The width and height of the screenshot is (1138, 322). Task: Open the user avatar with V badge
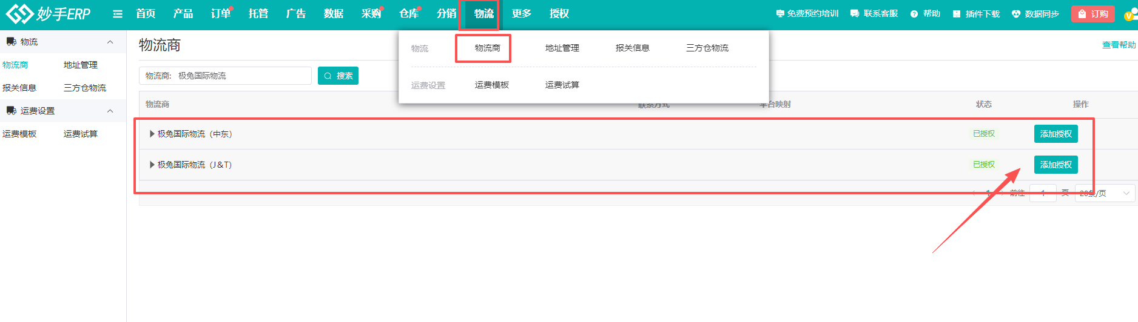tap(1131, 14)
